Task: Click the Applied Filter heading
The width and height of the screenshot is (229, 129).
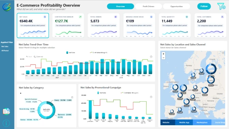Action: (x=7, y=42)
